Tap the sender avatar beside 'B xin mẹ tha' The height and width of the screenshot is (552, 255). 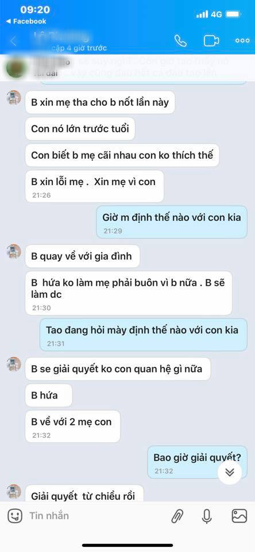click(14, 98)
